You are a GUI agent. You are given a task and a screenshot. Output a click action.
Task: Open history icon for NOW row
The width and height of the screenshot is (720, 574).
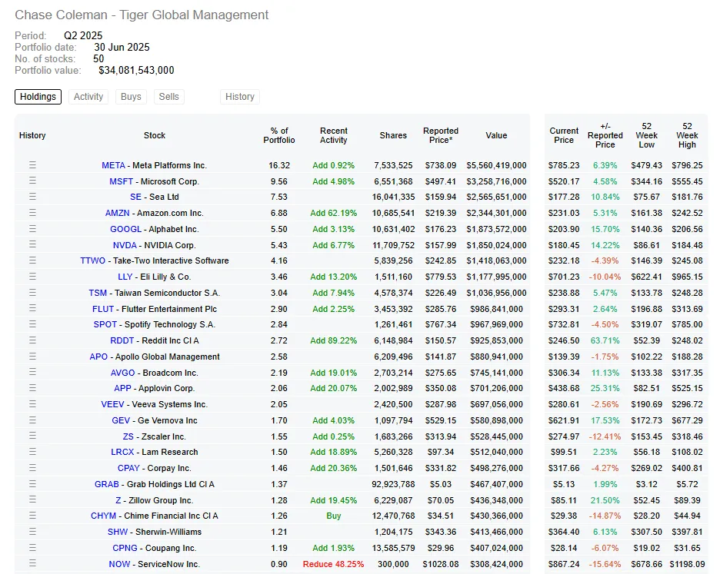coord(32,563)
